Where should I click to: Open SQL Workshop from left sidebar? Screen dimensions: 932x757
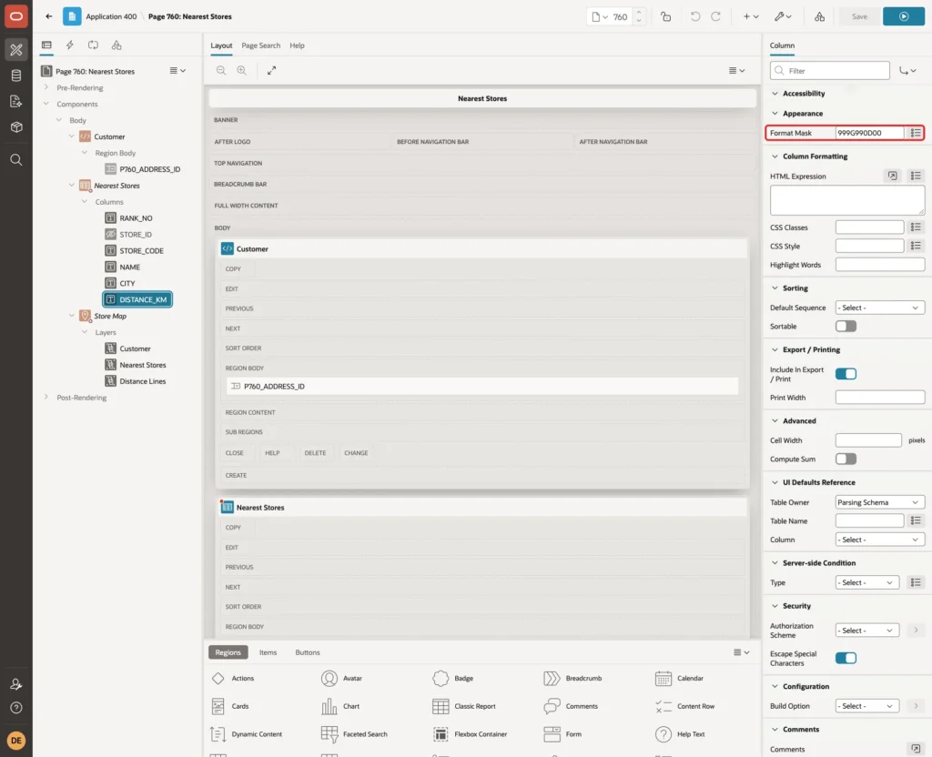16,76
